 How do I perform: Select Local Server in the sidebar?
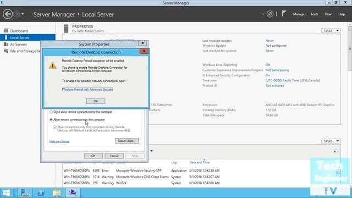(28, 37)
